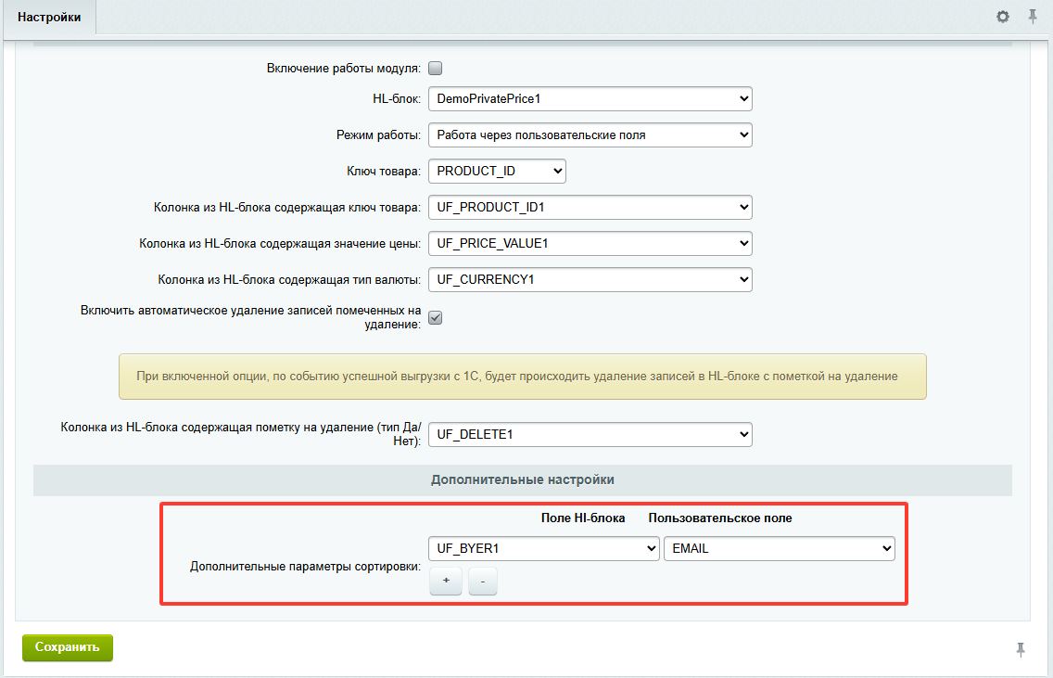Add a sorting parameter row with plus

point(446,581)
